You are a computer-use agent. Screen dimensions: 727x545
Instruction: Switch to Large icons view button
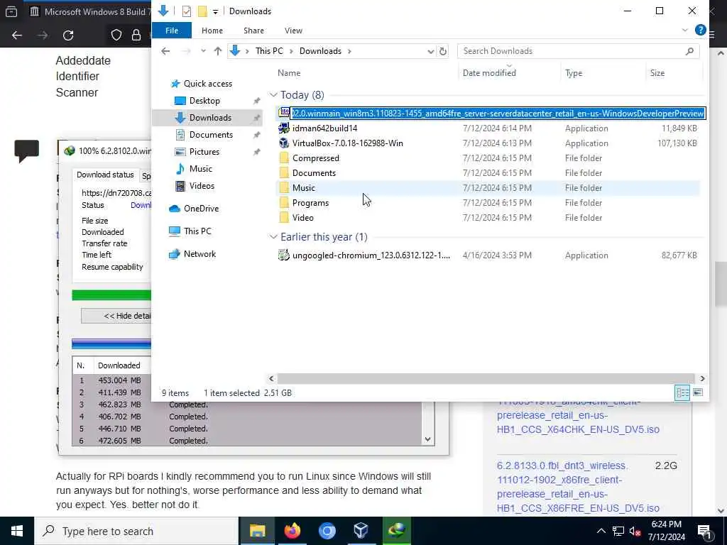698,393
